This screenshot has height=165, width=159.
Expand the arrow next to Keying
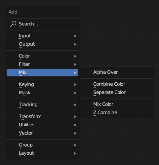click(x=75, y=85)
